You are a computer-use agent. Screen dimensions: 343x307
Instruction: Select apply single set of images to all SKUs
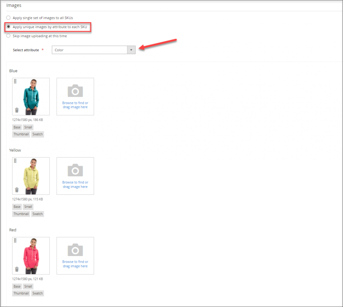(x=8, y=18)
